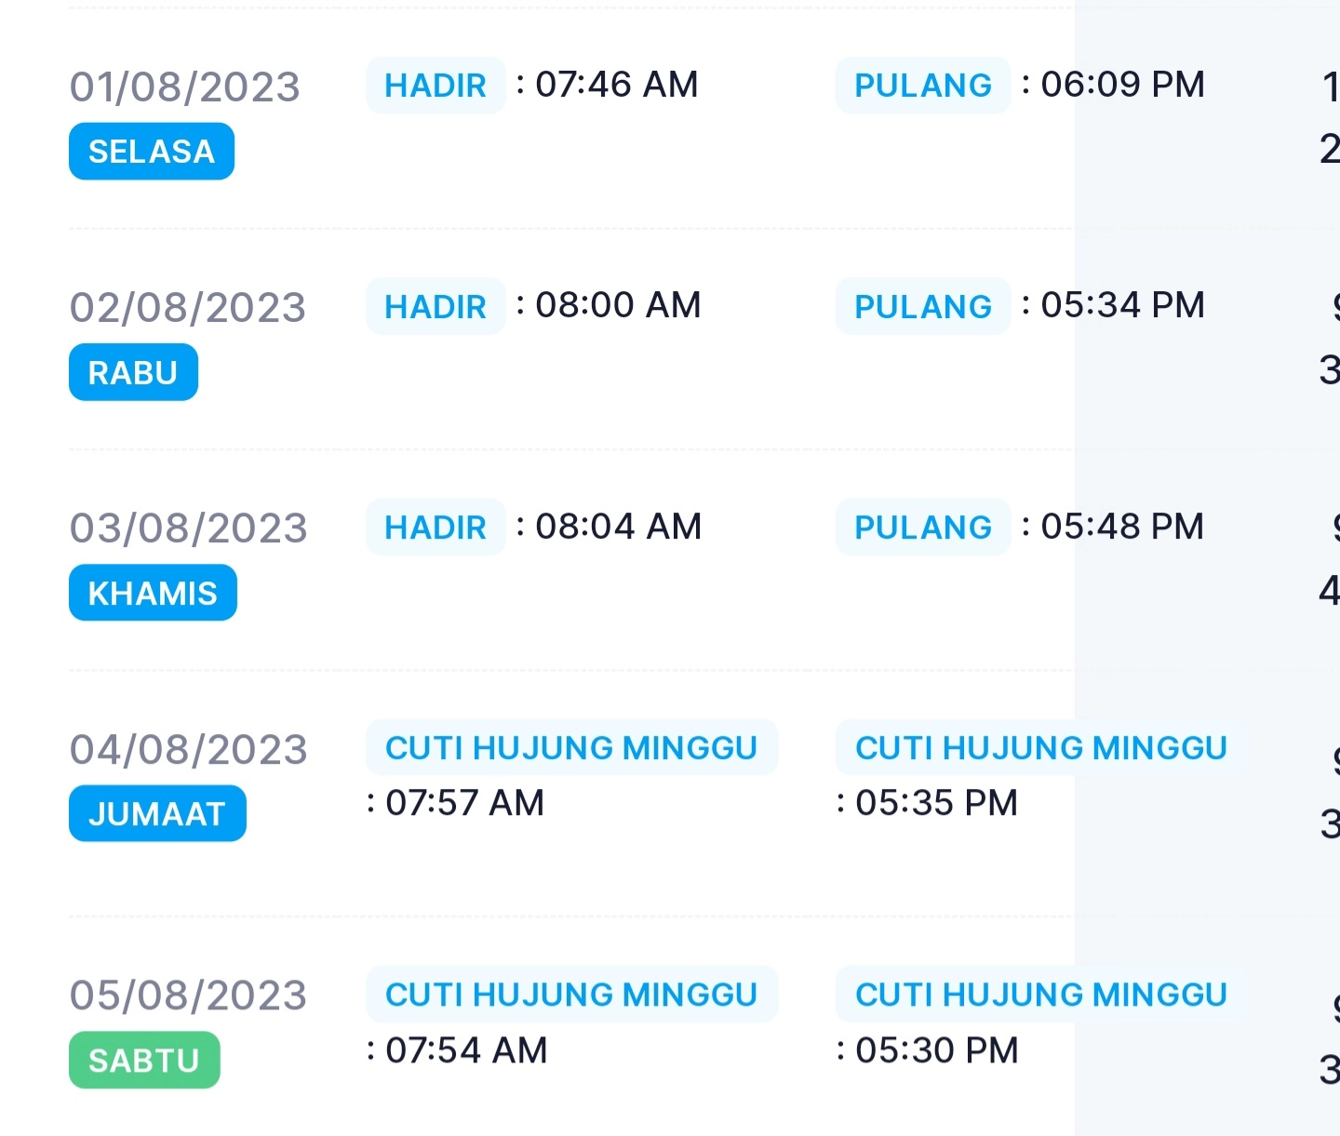
Task: Click the SELASA day badge
Action: point(152,151)
